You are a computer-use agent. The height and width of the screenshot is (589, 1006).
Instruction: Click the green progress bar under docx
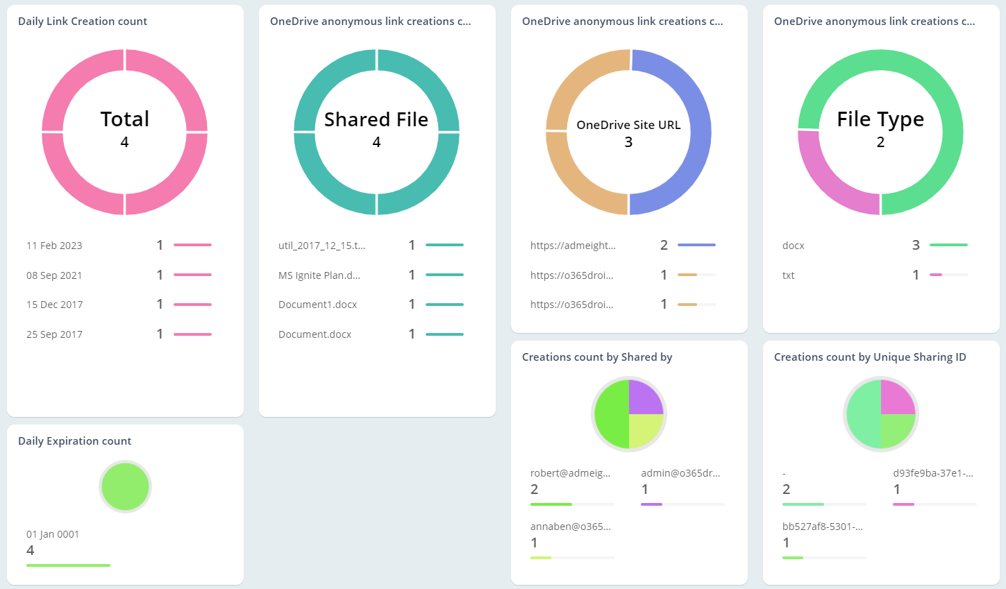(x=950, y=245)
